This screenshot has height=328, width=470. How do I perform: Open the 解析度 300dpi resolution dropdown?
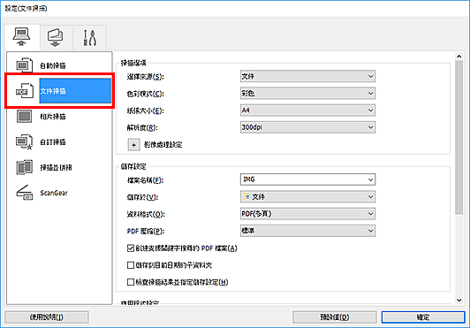click(307, 127)
